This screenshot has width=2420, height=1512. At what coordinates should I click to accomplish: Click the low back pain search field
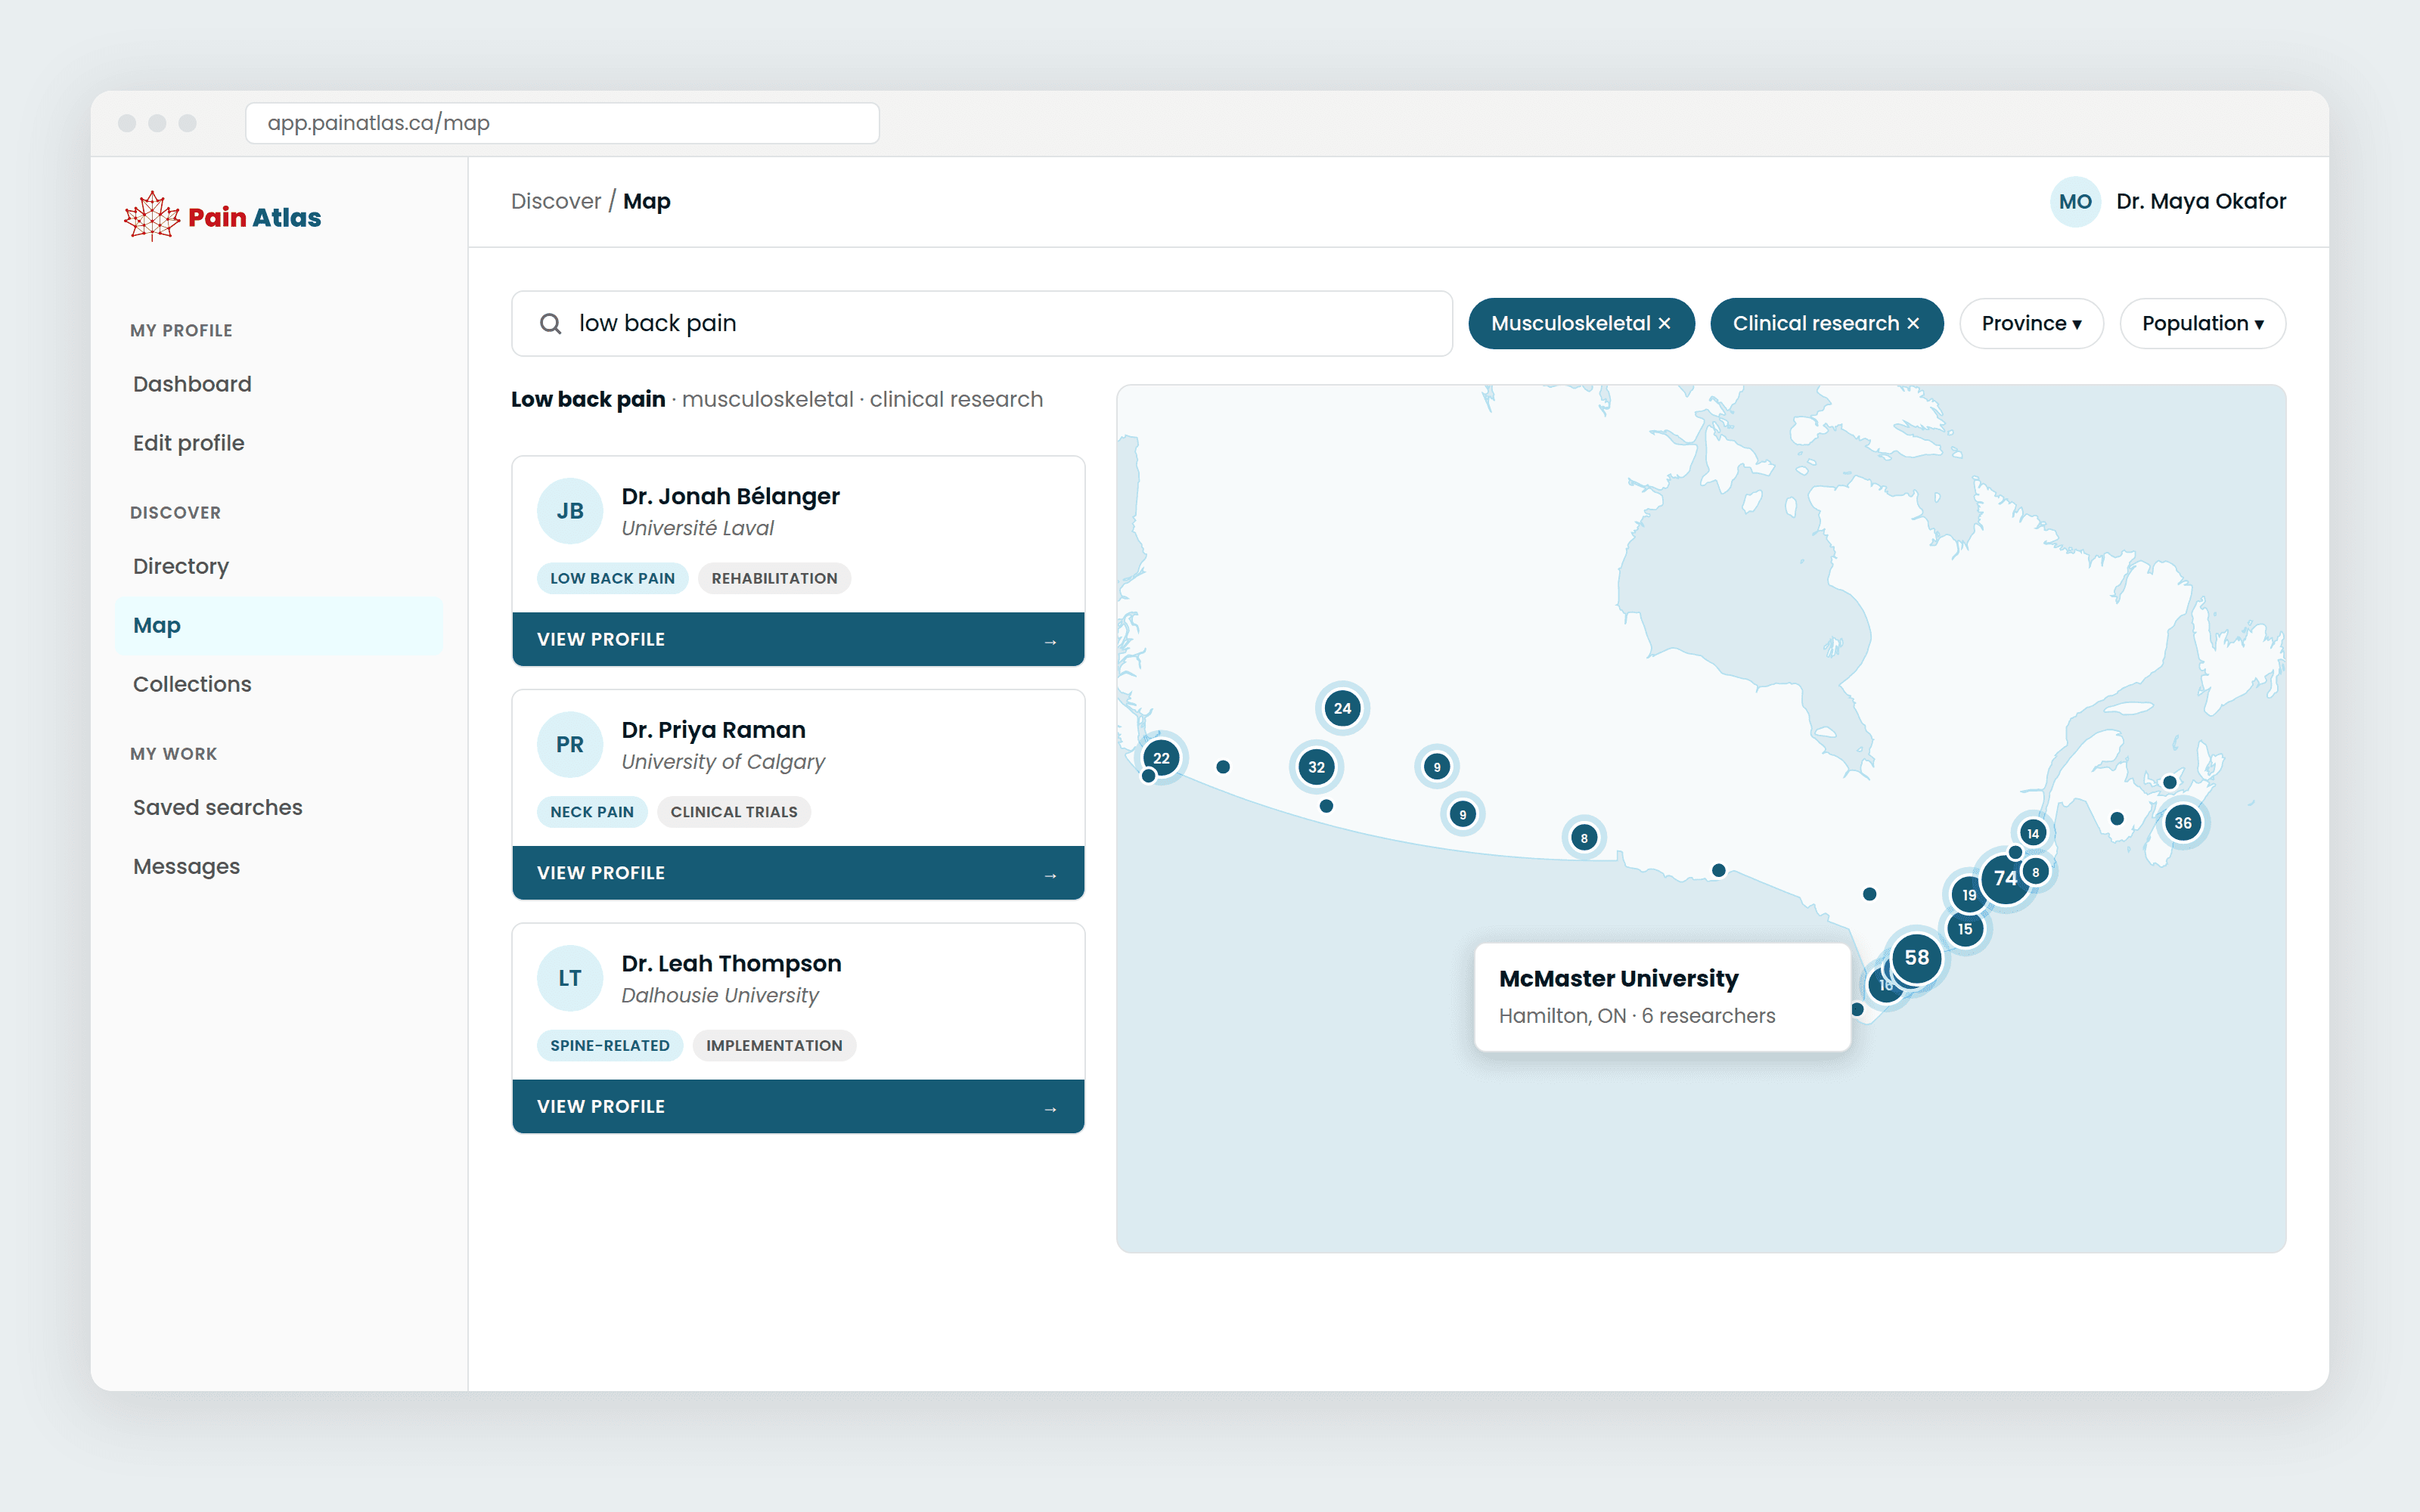[x=981, y=324]
